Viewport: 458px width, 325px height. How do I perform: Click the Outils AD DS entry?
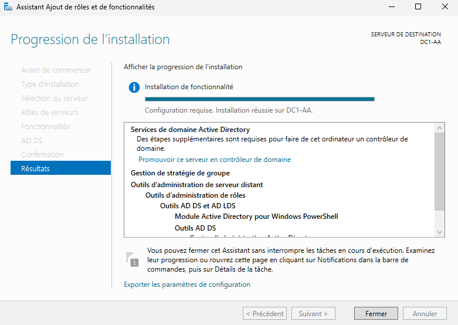coord(195,228)
